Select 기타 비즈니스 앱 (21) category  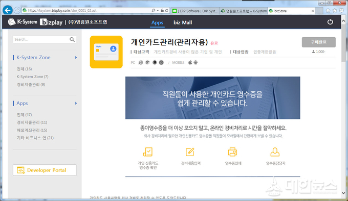35,138
